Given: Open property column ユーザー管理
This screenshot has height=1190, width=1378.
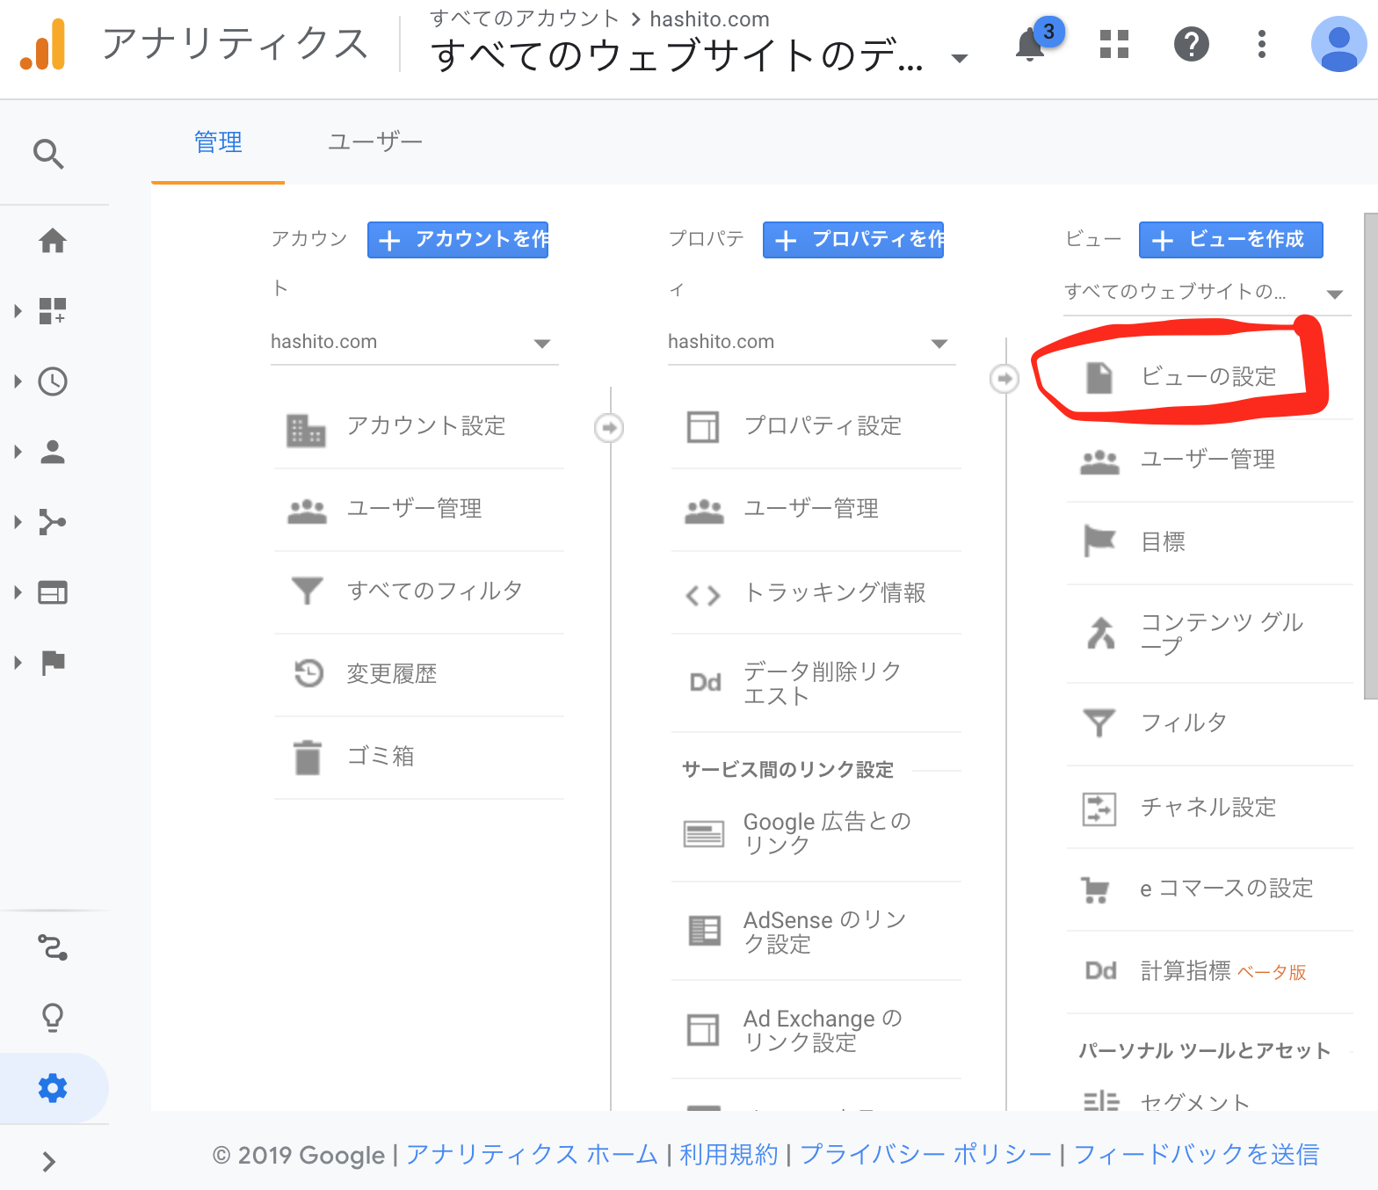Looking at the screenshot, I should click(816, 509).
